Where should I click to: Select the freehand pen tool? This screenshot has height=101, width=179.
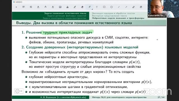(75, 7)
